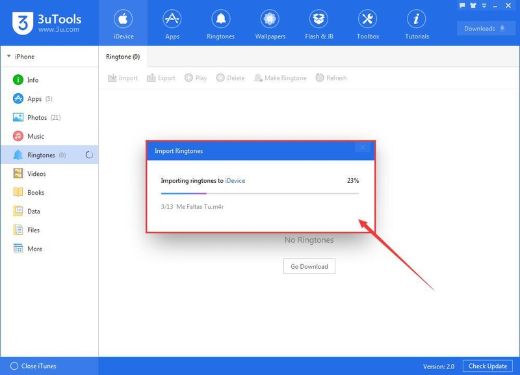Open the Tutorials section
520x375 pixels.
tap(417, 23)
